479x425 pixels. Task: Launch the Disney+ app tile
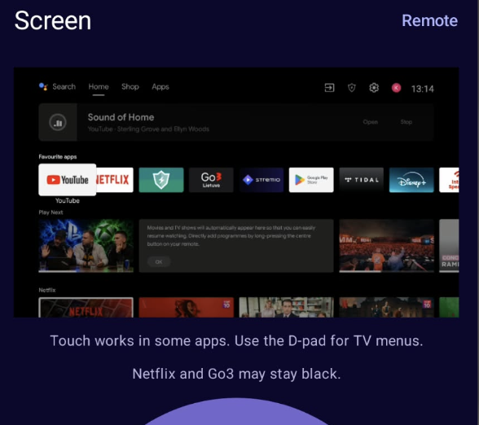411,179
